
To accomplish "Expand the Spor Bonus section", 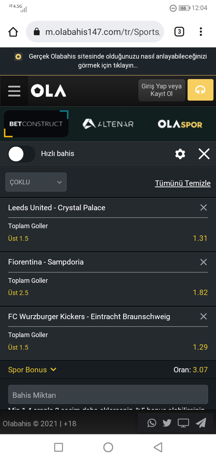I will point(32,369).
